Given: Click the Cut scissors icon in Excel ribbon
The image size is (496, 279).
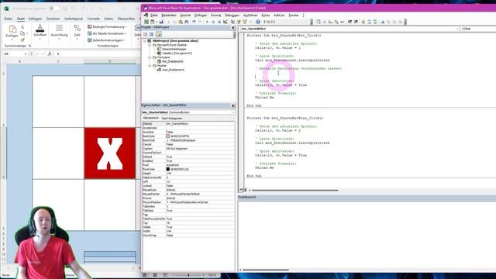Looking at the screenshot, I should tap(22, 27).
